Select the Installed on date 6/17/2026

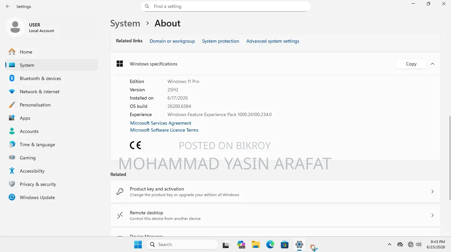click(178, 98)
